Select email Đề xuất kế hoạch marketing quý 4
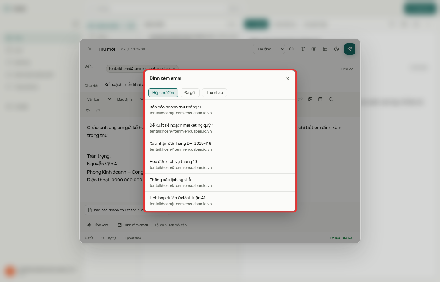 coord(220,128)
